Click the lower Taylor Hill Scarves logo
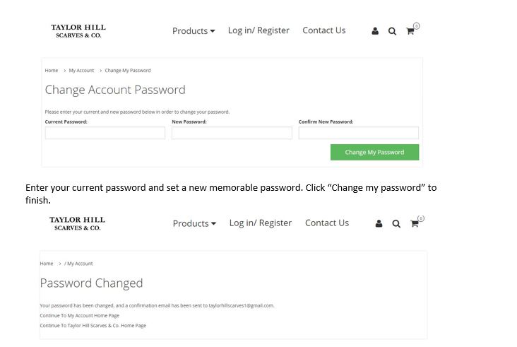Screen dimensions: 517x347 [78, 223]
